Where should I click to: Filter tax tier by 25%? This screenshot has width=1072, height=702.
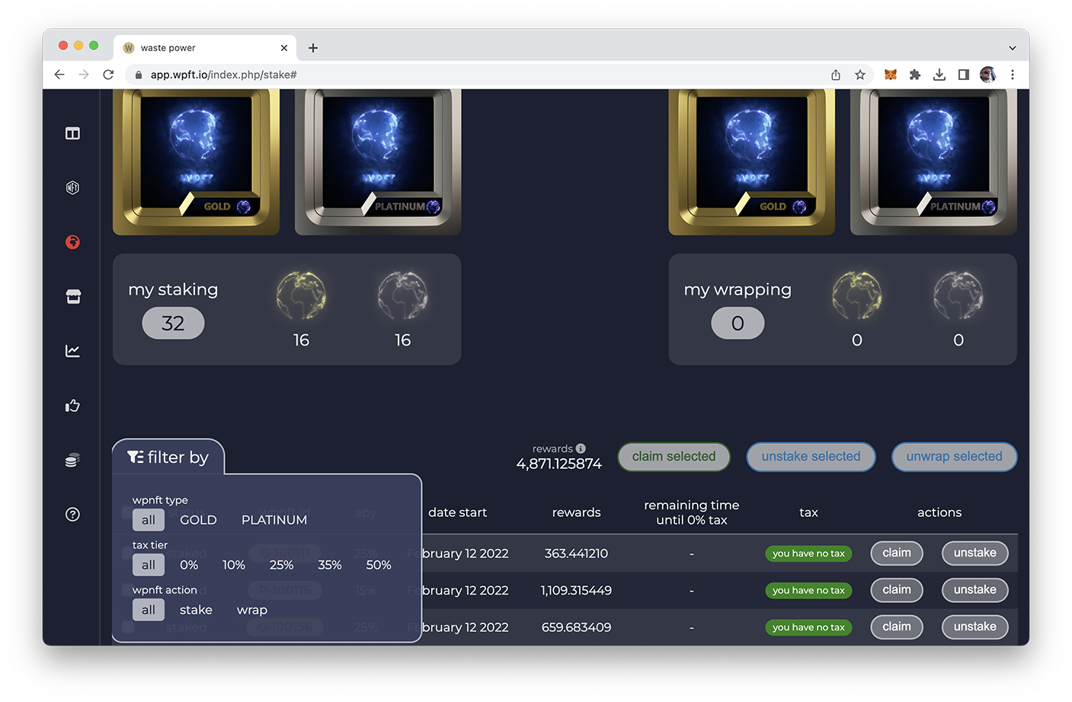pos(281,565)
